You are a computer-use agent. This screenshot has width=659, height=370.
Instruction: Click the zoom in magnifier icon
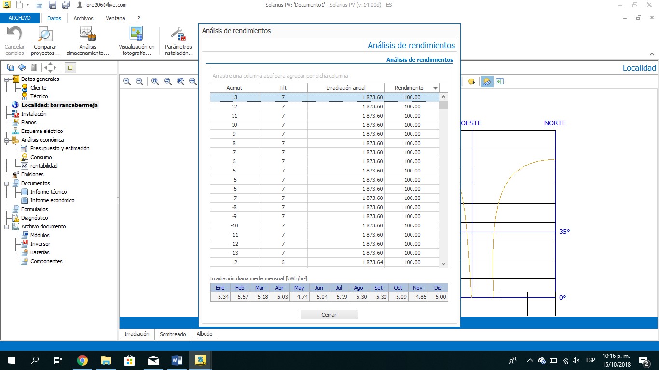pyautogui.click(x=127, y=81)
